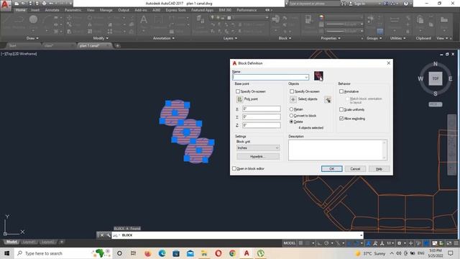Click the object color swatch in Properties panel
Image resolution: width=460 pixels, height=259 pixels.
click(x=321, y=17)
